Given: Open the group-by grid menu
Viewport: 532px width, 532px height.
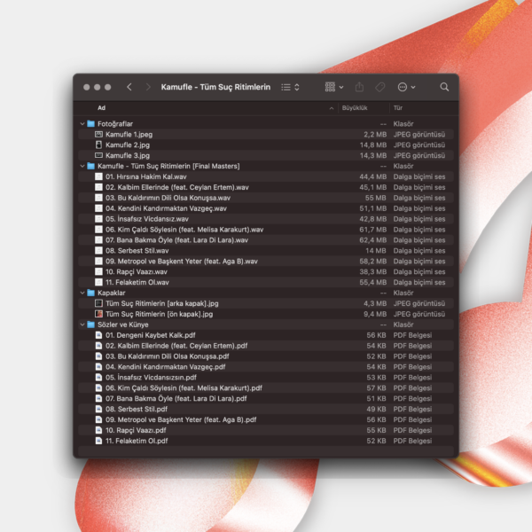Looking at the screenshot, I should tap(334, 88).
